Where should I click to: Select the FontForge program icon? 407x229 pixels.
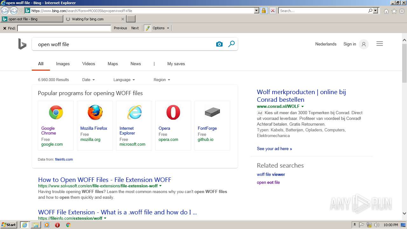click(212, 113)
